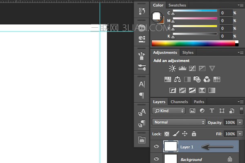The height and width of the screenshot is (163, 245).
Task: Add a Gradient Map adjustment
Action: click(x=212, y=90)
